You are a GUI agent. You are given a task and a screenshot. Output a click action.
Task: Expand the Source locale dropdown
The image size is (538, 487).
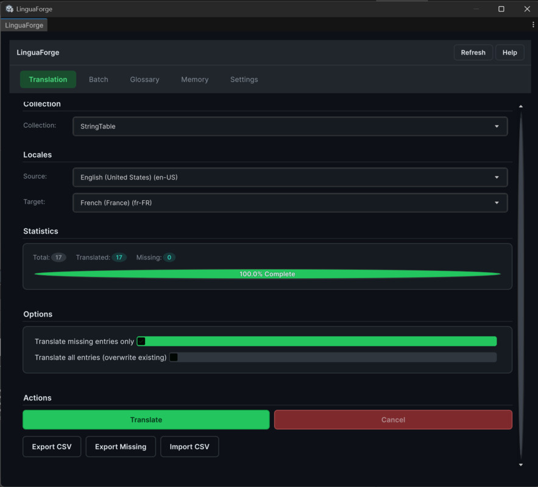pyautogui.click(x=289, y=177)
